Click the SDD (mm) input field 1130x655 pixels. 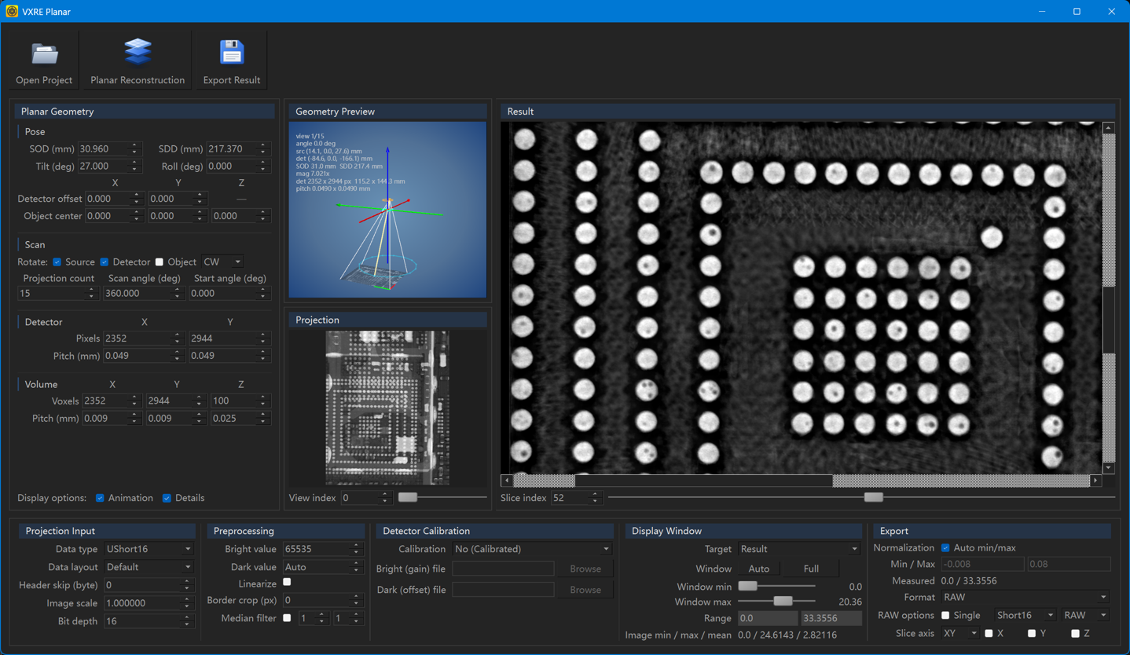237,148
